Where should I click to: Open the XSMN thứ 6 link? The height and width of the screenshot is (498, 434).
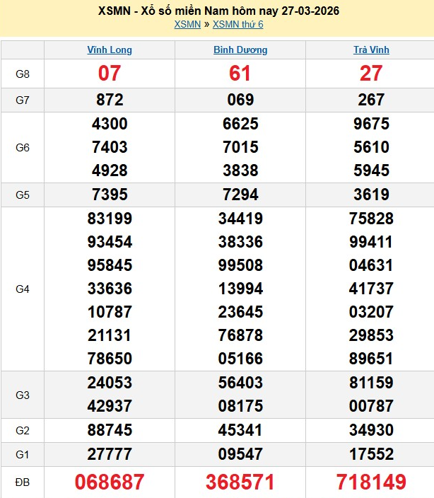238,25
